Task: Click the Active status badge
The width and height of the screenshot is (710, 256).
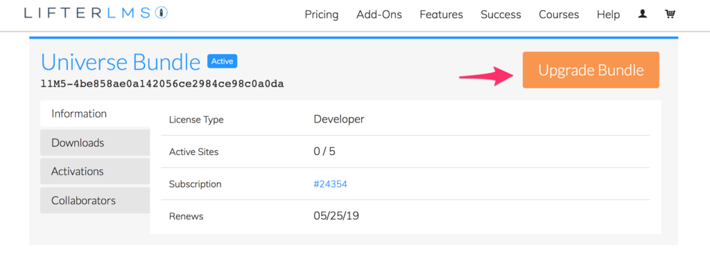Action: (223, 62)
